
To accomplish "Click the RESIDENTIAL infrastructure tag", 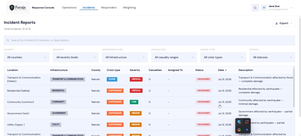I will (58, 91).
